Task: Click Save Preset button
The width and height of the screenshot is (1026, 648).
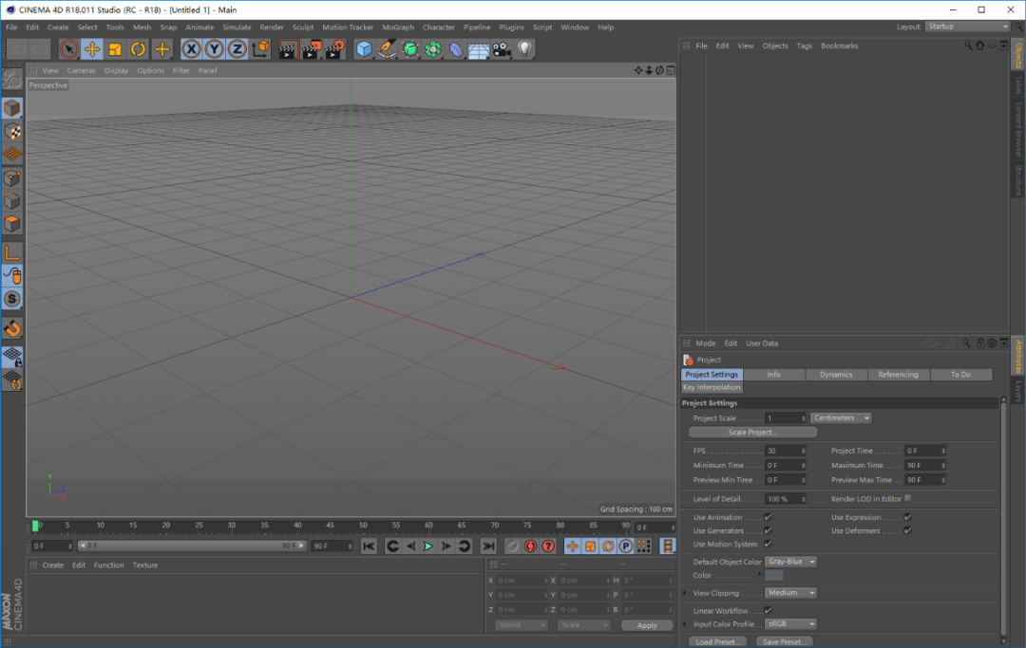Action: coord(784,642)
